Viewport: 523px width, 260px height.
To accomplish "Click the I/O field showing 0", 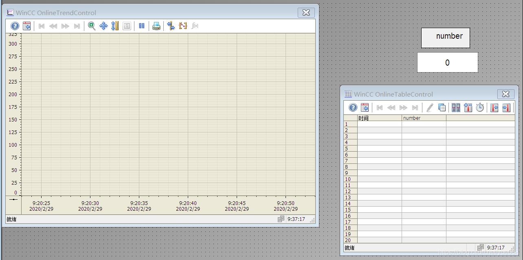I will pyautogui.click(x=448, y=62).
